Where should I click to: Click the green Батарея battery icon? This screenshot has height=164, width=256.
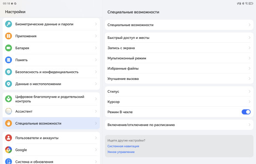(x=9, y=48)
